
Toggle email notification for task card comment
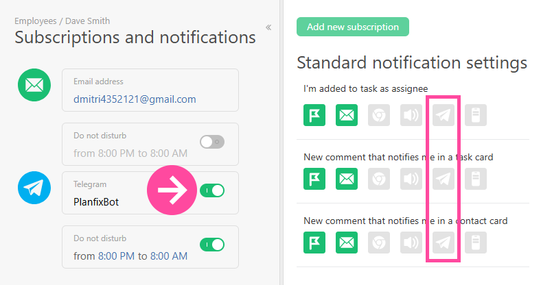pos(347,179)
